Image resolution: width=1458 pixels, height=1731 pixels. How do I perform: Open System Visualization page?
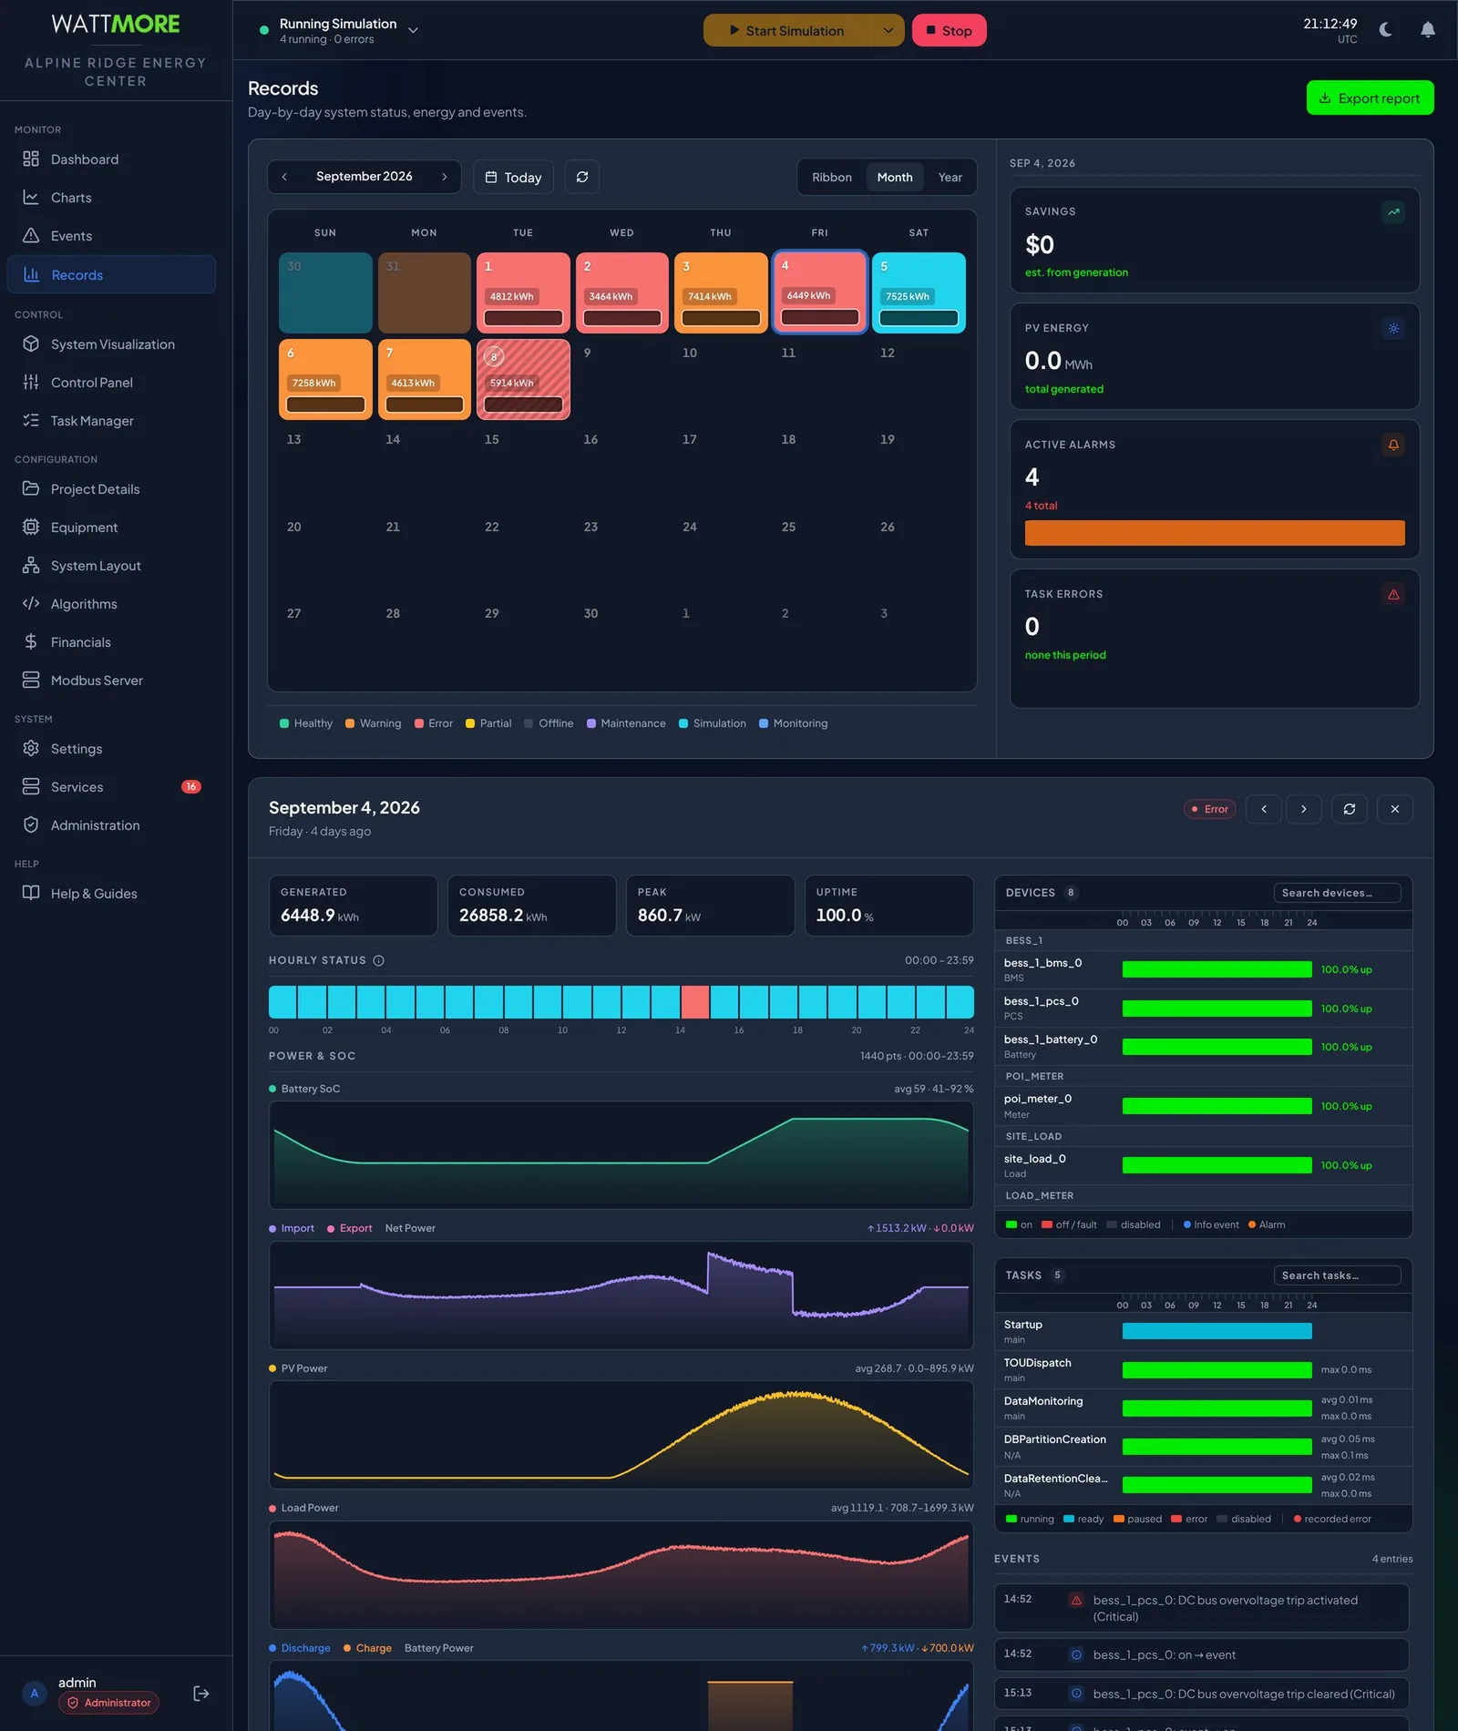(x=111, y=344)
